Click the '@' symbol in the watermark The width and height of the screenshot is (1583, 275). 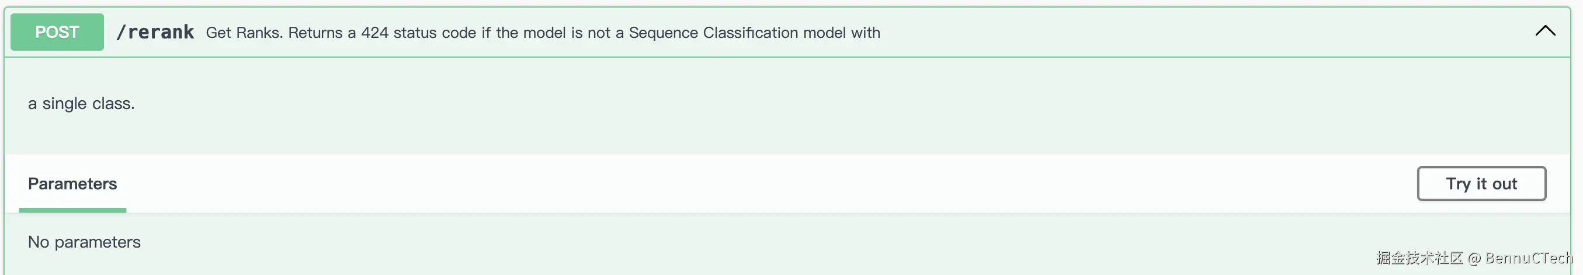[x=1474, y=259]
